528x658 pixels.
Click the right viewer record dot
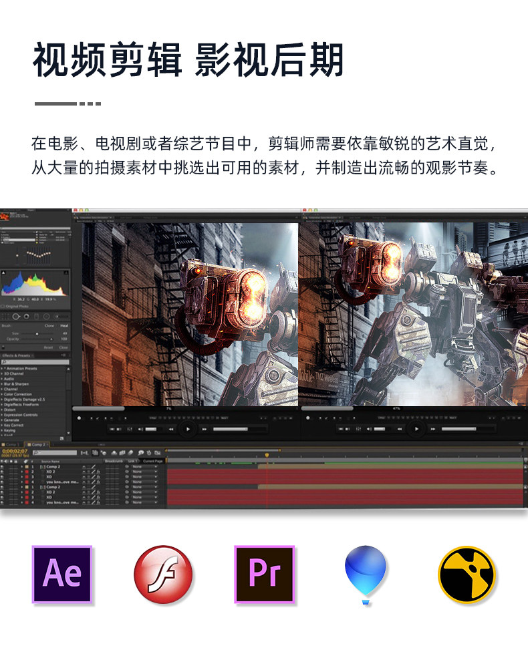[307, 418]
